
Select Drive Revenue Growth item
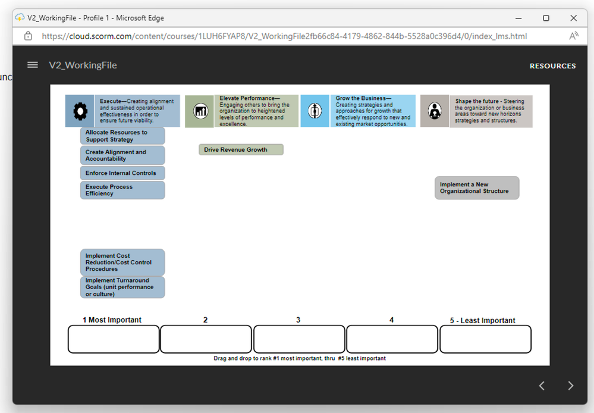tap(241, 149)
